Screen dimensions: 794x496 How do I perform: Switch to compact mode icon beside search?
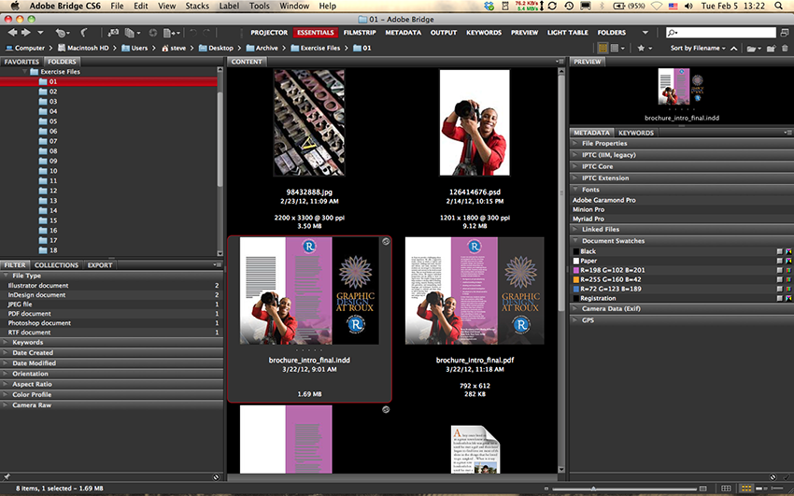coord(785,33)
